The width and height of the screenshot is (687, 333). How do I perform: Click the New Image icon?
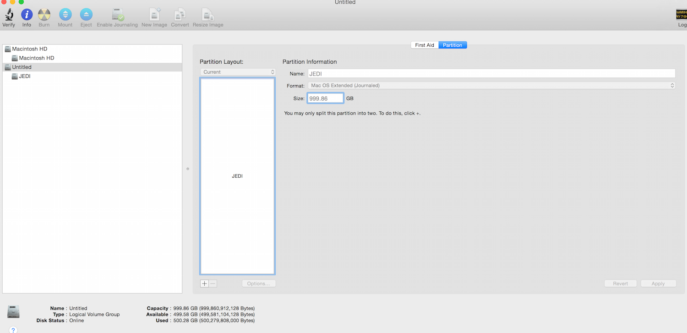point(155,15)
